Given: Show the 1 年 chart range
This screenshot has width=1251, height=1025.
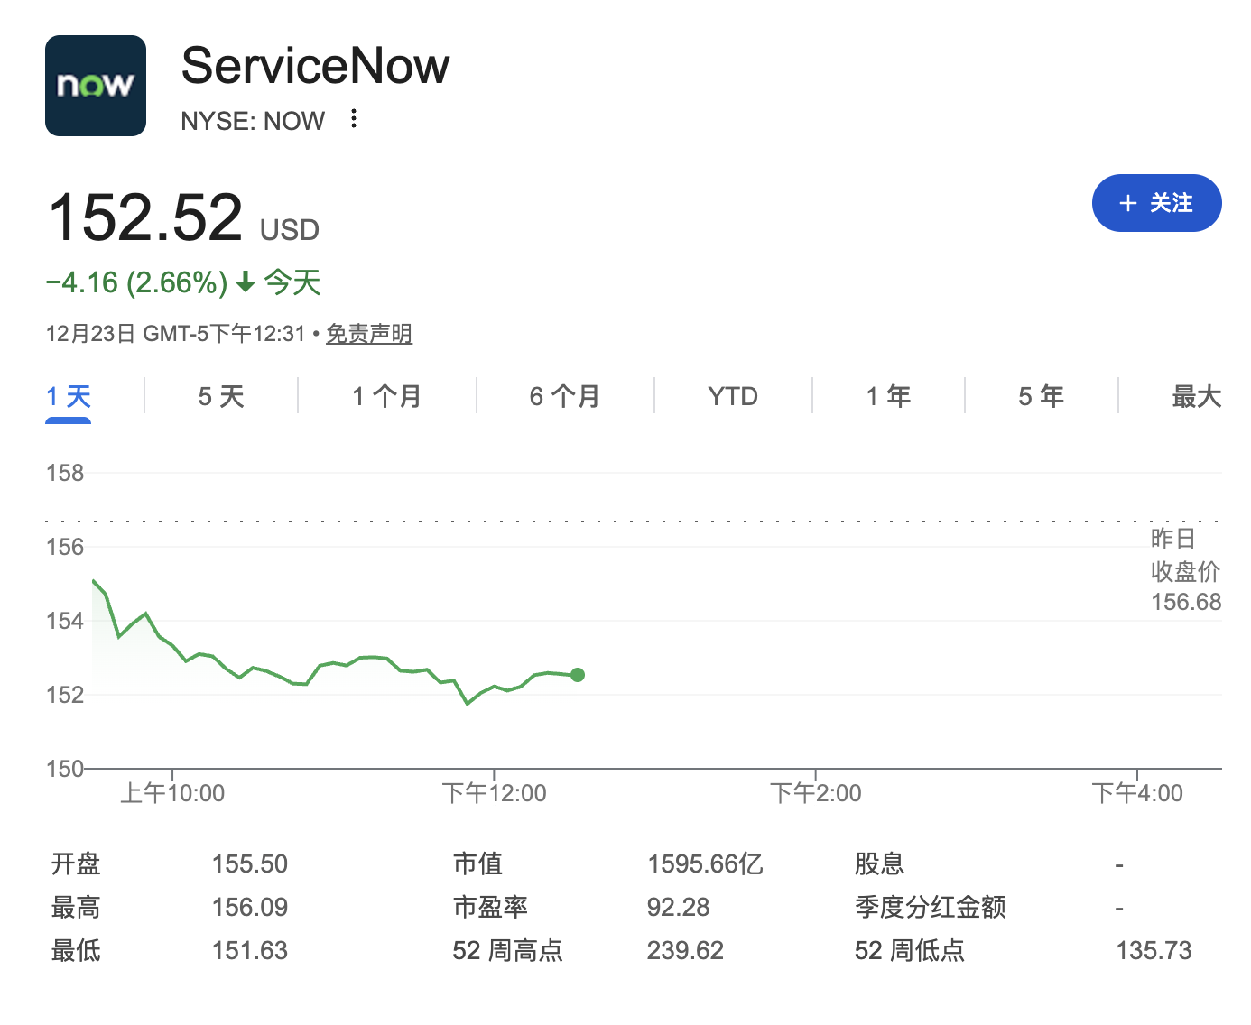Looking at the screenshot, I should coord(888,396).
